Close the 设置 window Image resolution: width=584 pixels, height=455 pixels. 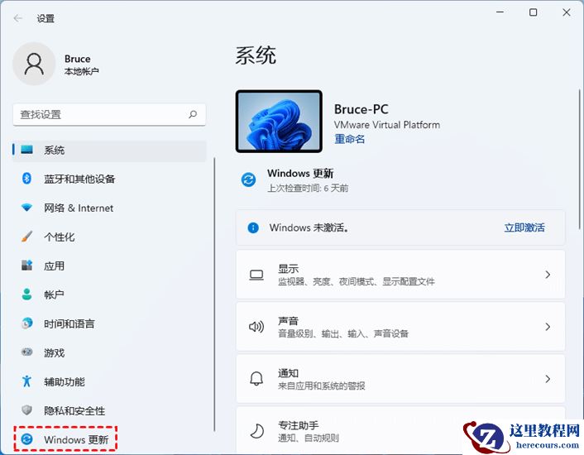tap(567, 12)
